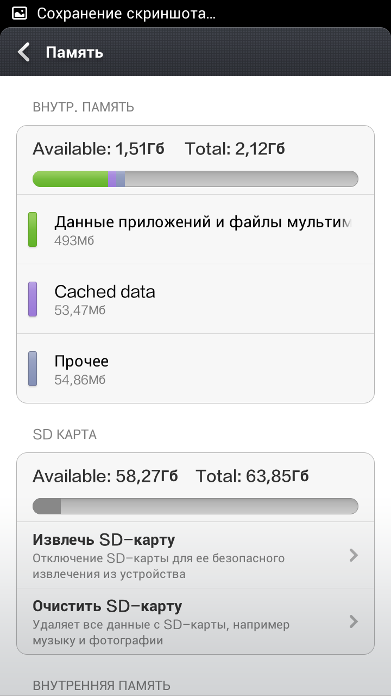This screenshot has height=696, width=391.
Task: Tap the Сохранение скриншота notification text
Action: [126, 13]
